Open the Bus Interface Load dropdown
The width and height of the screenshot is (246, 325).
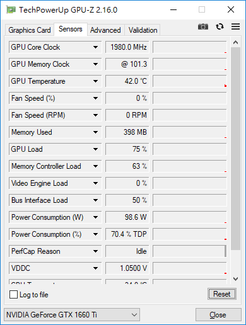pyautogui.click(x=95, y=200)
